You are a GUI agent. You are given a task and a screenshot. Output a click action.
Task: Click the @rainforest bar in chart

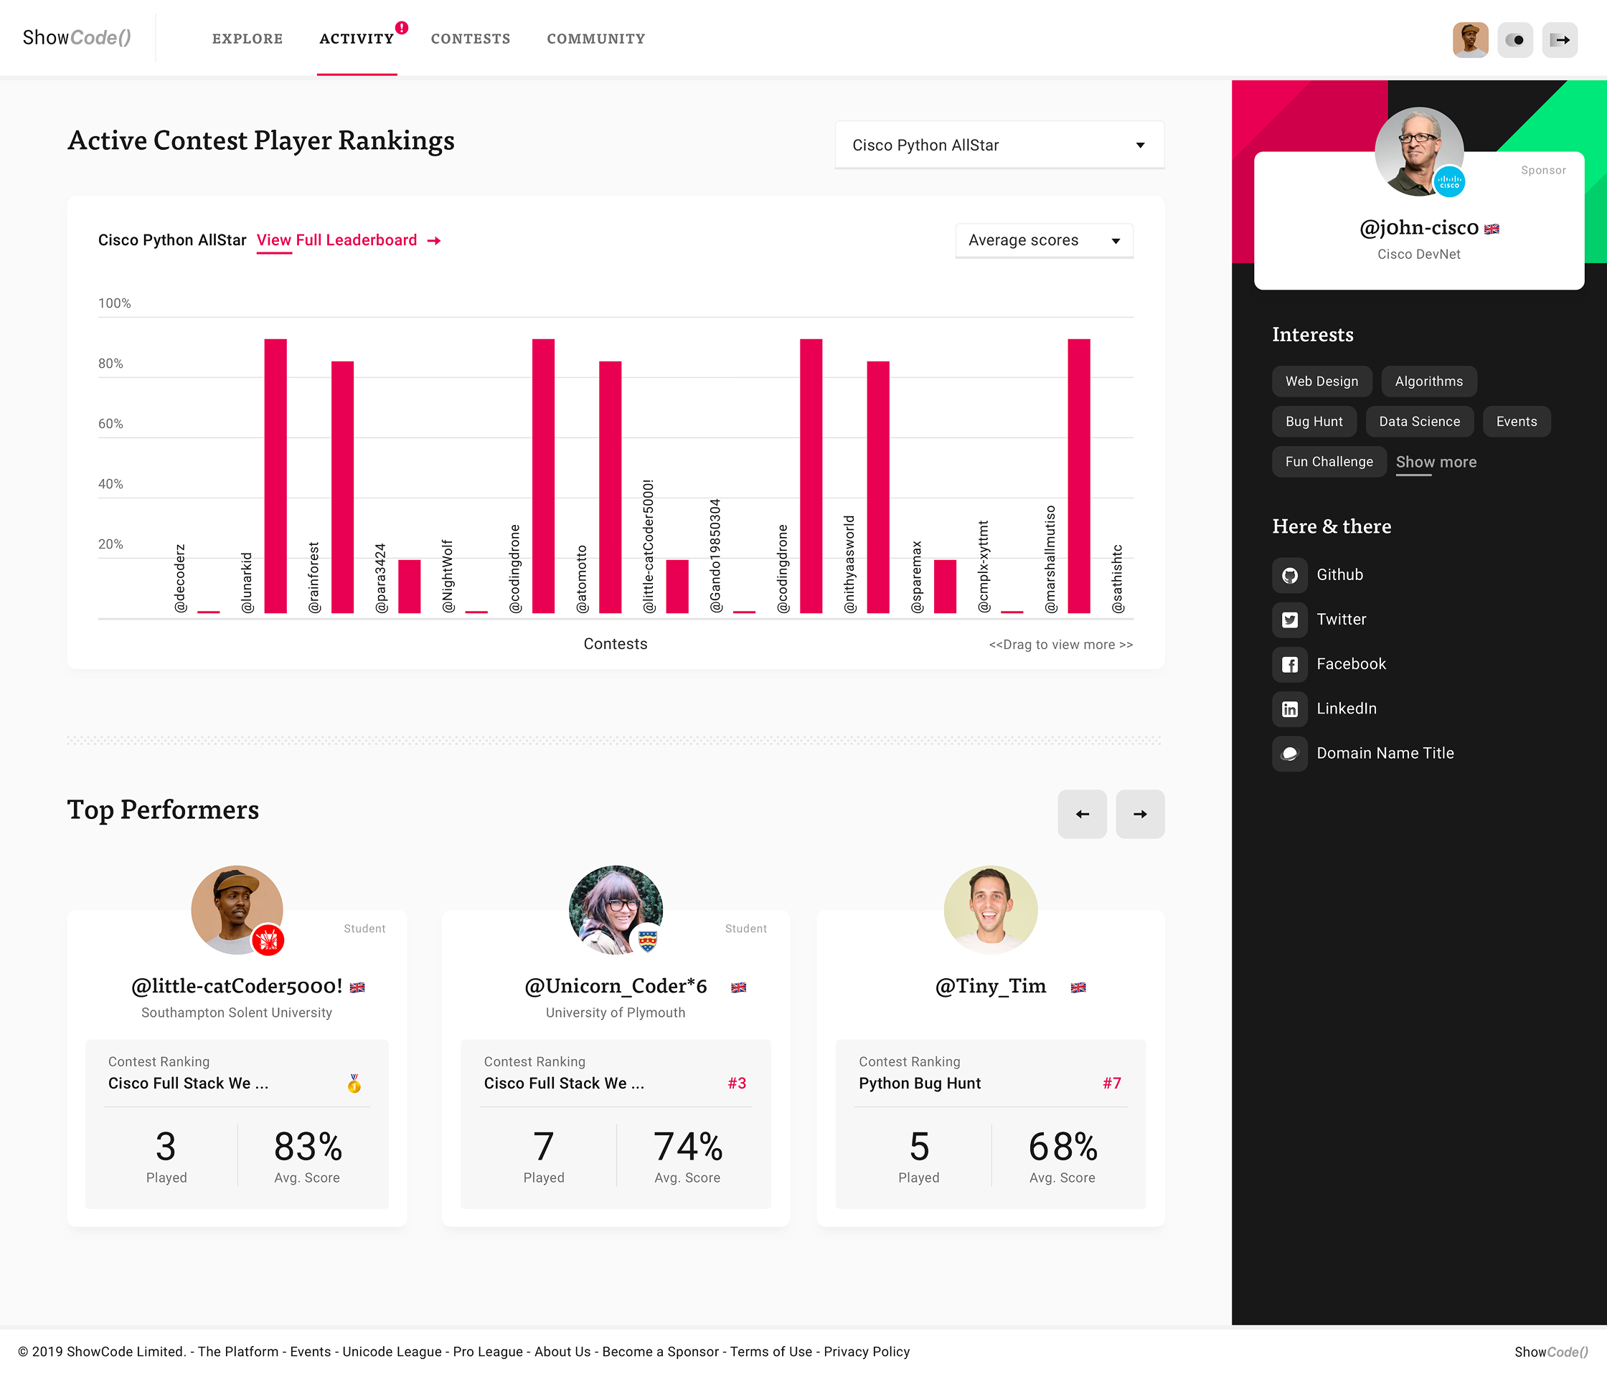(x=342, y=487)
